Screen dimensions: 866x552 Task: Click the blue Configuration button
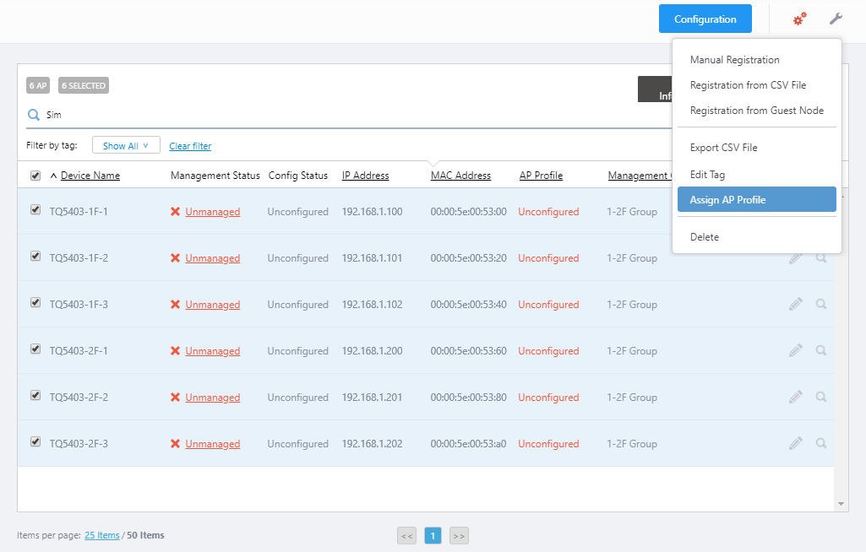[705, 19]
